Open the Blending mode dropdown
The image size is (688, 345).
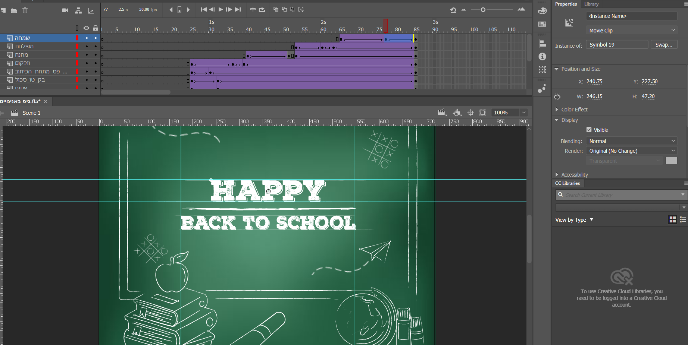(631, 141)
